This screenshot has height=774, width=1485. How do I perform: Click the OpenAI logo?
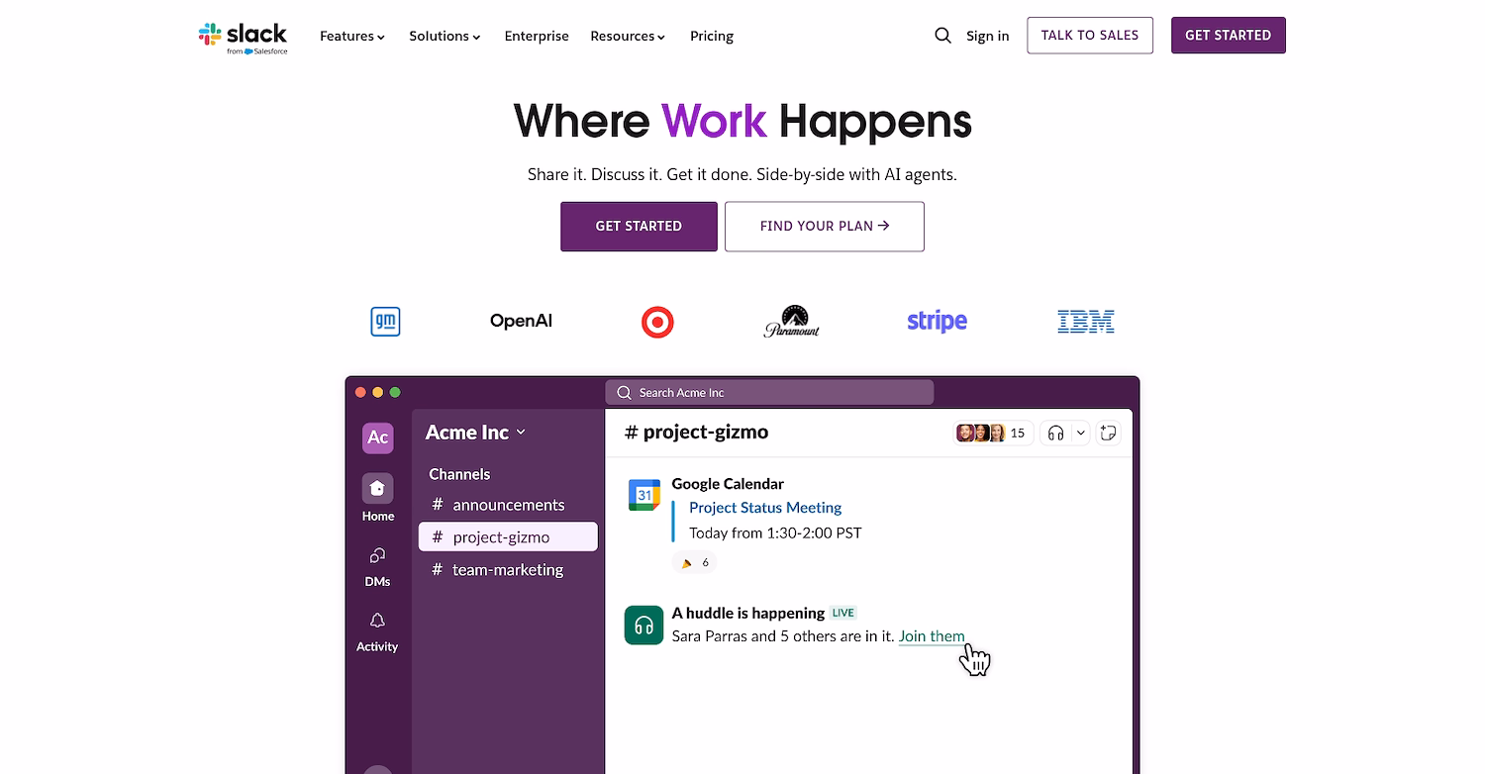[x=521, y=321]
